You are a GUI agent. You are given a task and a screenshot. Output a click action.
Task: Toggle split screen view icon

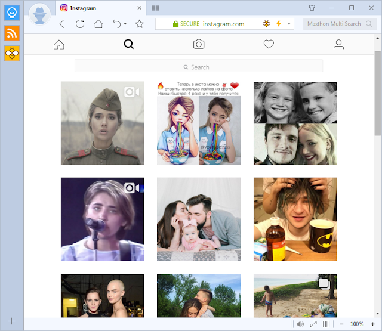click(326, 324)
